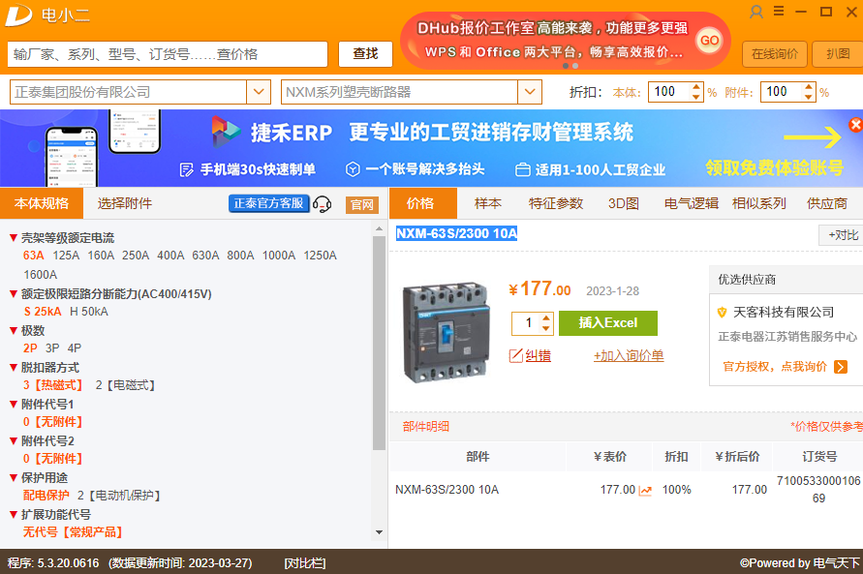
Task: Click the 捷禾ERP logo in banner
Action: click(227, 132)
